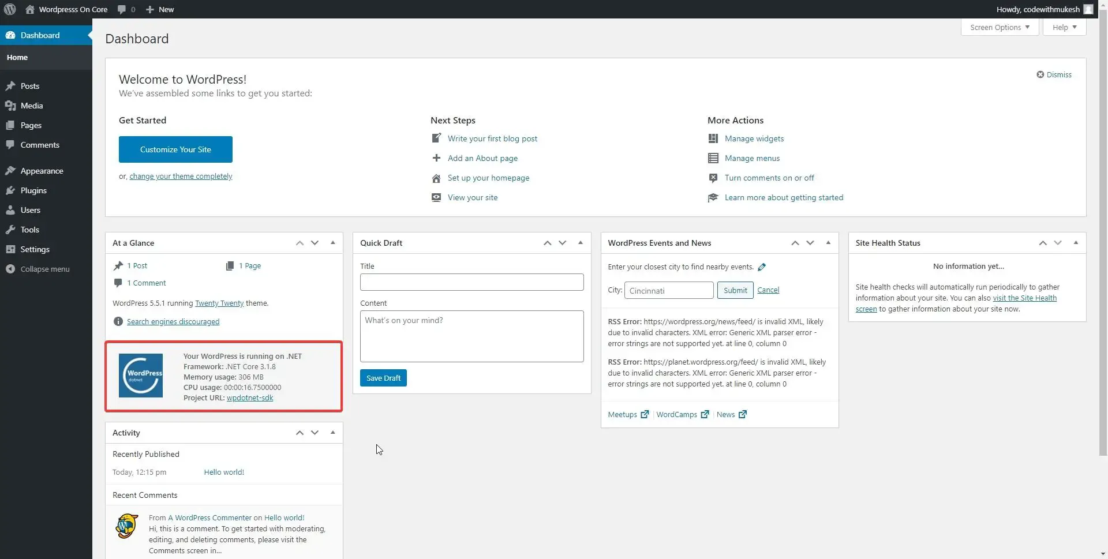Select the Media library icon in the sidebar
The width and height of the screenshot is (1108, 559).
10,106
